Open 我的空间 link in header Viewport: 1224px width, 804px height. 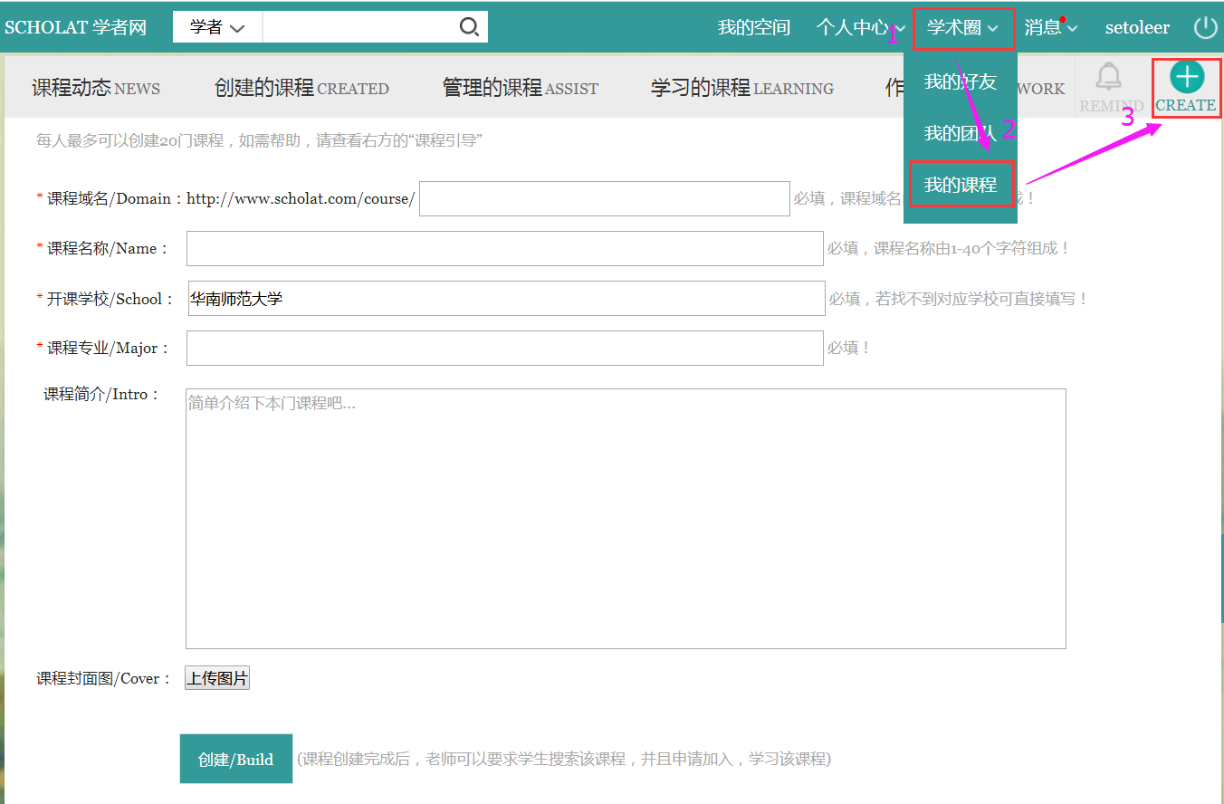753,27
